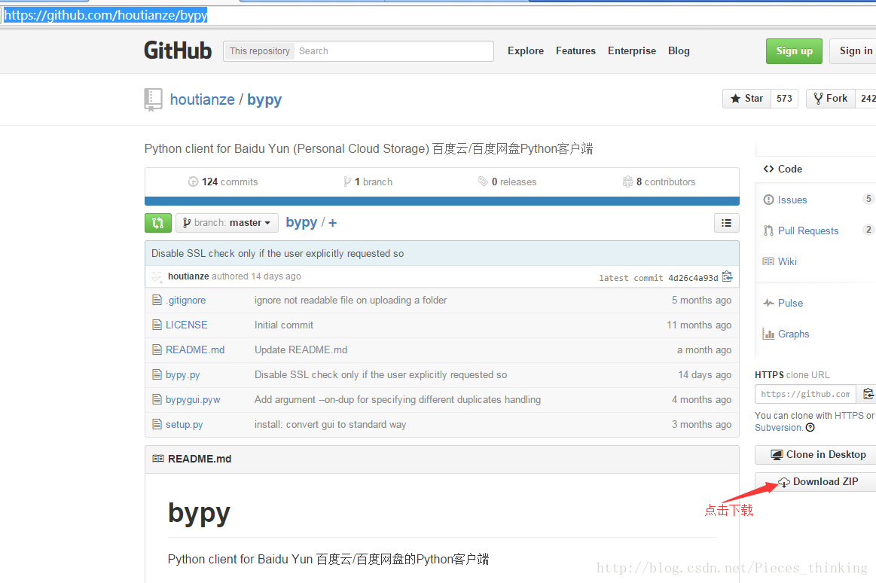Click the browser address bar URL

click(105, 15)
